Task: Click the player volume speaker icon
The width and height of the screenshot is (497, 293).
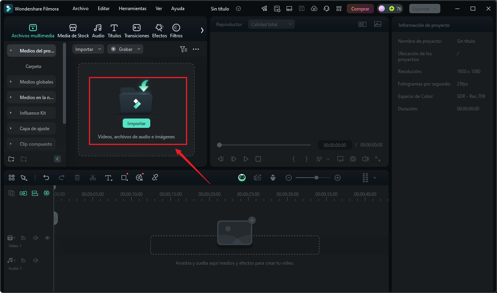Action: pos(365,159)
